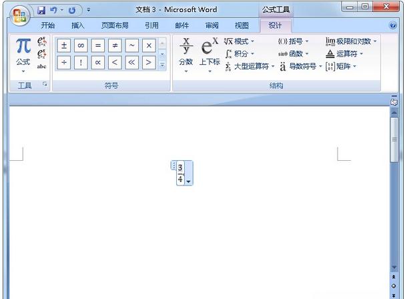This screenshot has width=405, height=299.
Task: Open the 上下标 script structures
Action: [210, 55]
